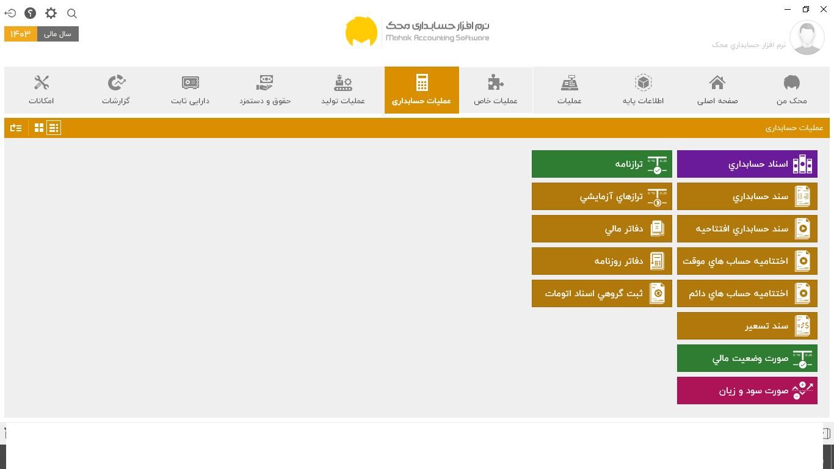Open ثبت گروهی اسناد اتومات tile

601,294
